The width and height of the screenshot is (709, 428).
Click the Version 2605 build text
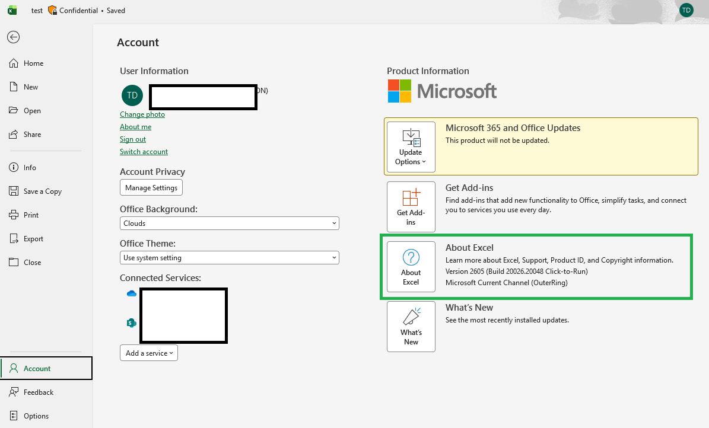coord(516,272)
